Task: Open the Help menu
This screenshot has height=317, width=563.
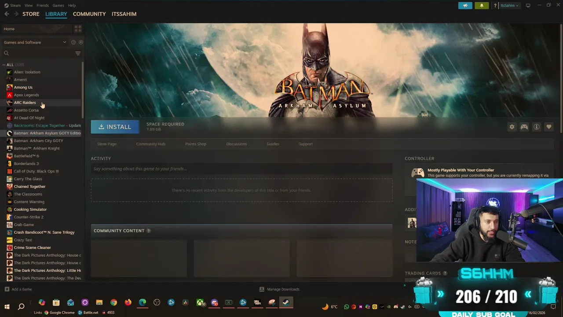Action: pyautogui.click(x=72, y=5)
